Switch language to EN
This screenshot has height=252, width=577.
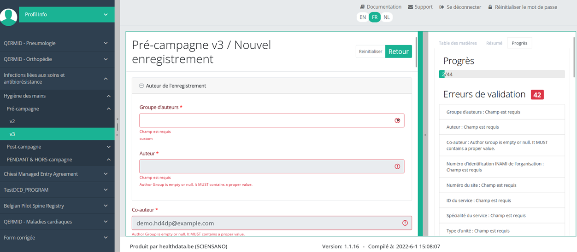point(363,17)
